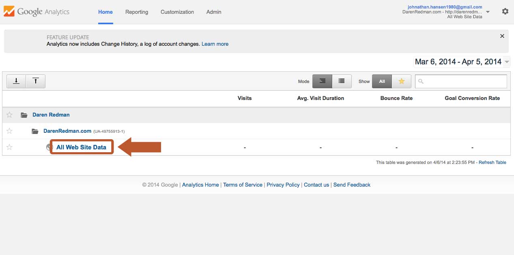The width and height of the screenshot is (514, 255).
Task: Open the account selector dropdown arrow
Action: pos(488,12)
